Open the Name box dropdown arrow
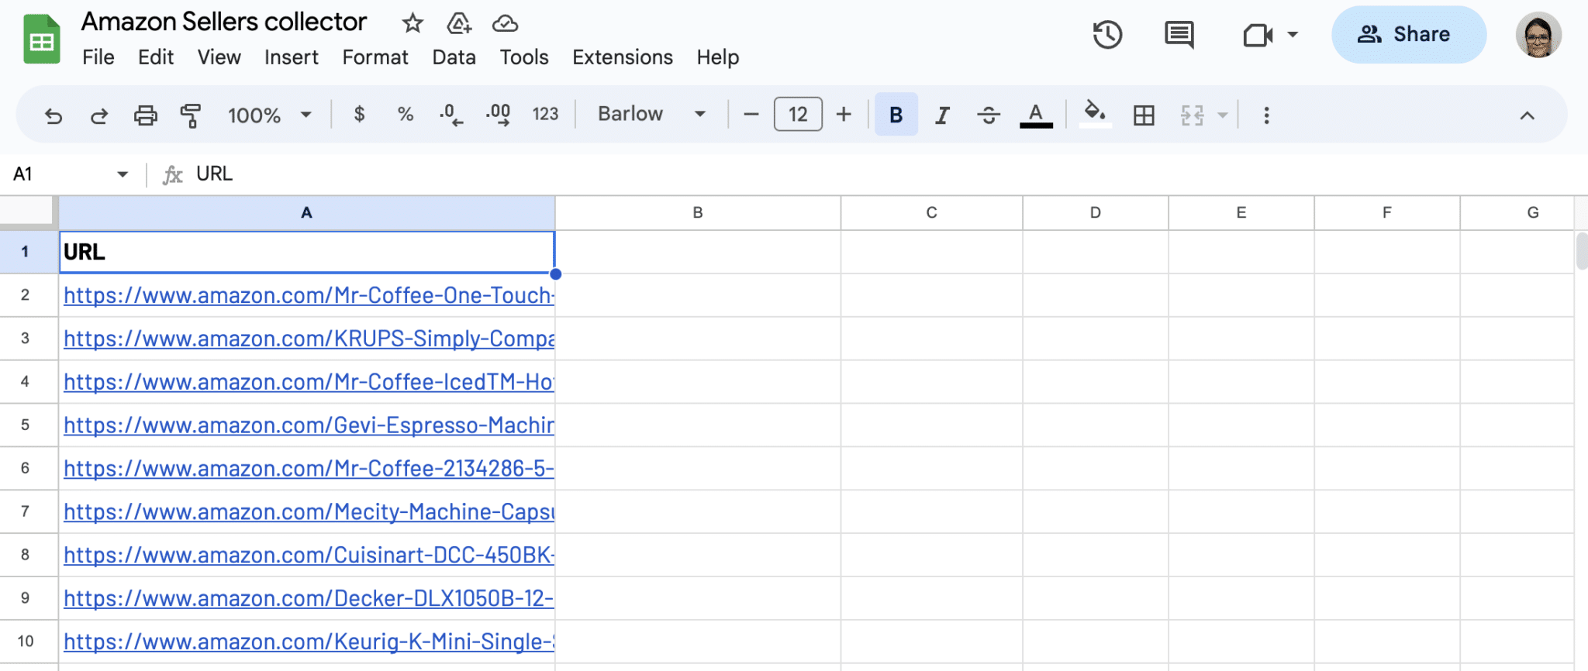 click(123, 174)
